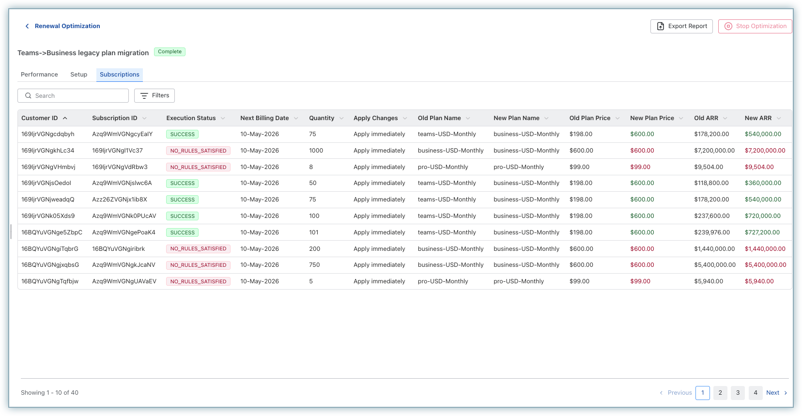802x416 pixels.
Task: Go to page 3
Action: (738, 393)
